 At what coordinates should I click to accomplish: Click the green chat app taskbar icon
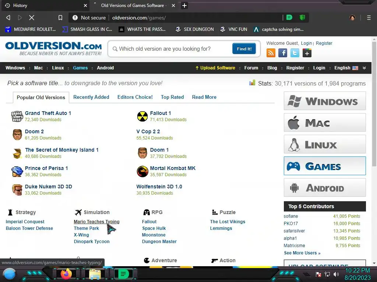click(x=123, y=274)
